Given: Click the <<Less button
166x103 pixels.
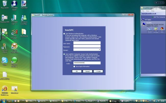Looking at the screenshot, I should click(98, 71).
